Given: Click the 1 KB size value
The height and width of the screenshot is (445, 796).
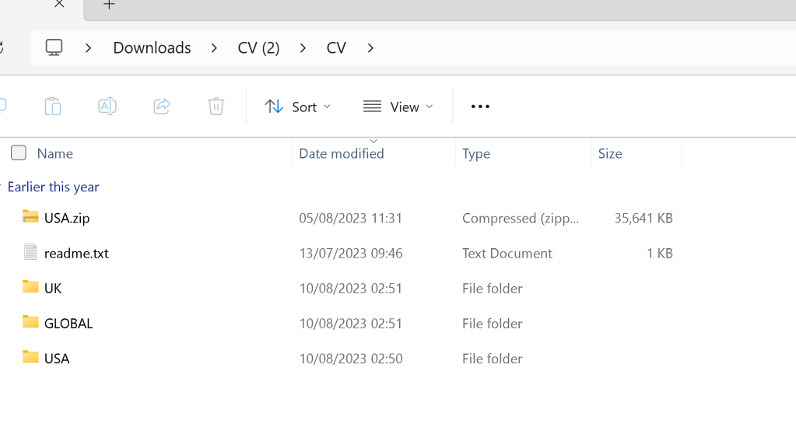Looking at the screenshot, I should (x=660, y=253).
